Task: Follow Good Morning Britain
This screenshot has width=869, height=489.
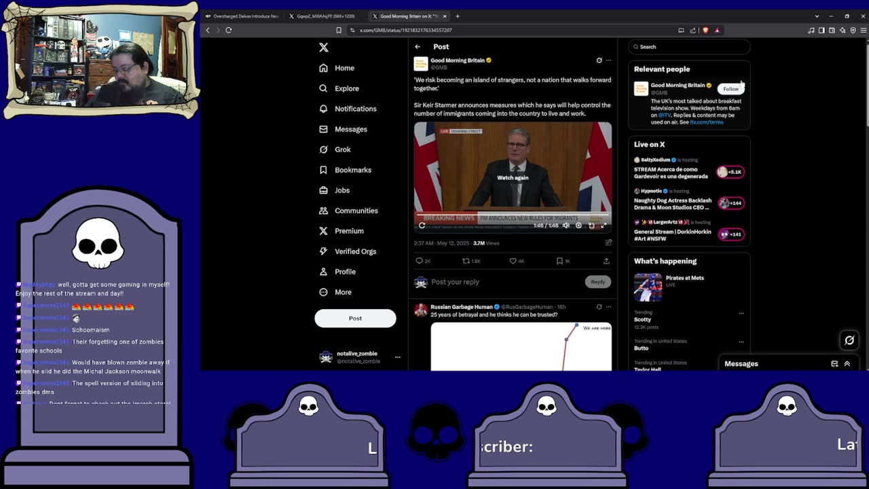Action: (x=731, y=89)
